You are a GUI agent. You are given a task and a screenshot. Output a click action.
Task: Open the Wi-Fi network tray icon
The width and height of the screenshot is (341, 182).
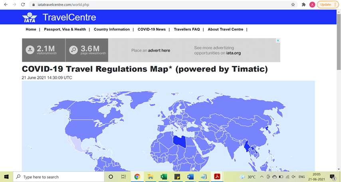[287, 177]
